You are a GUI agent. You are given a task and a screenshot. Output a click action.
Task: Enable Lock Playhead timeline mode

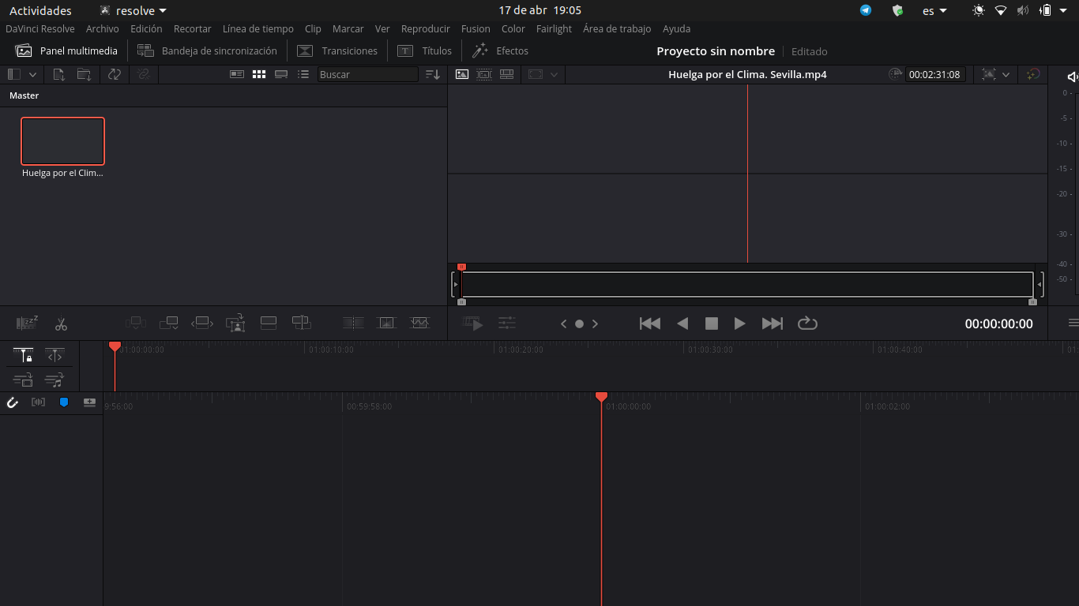click(x=23, y=356)
